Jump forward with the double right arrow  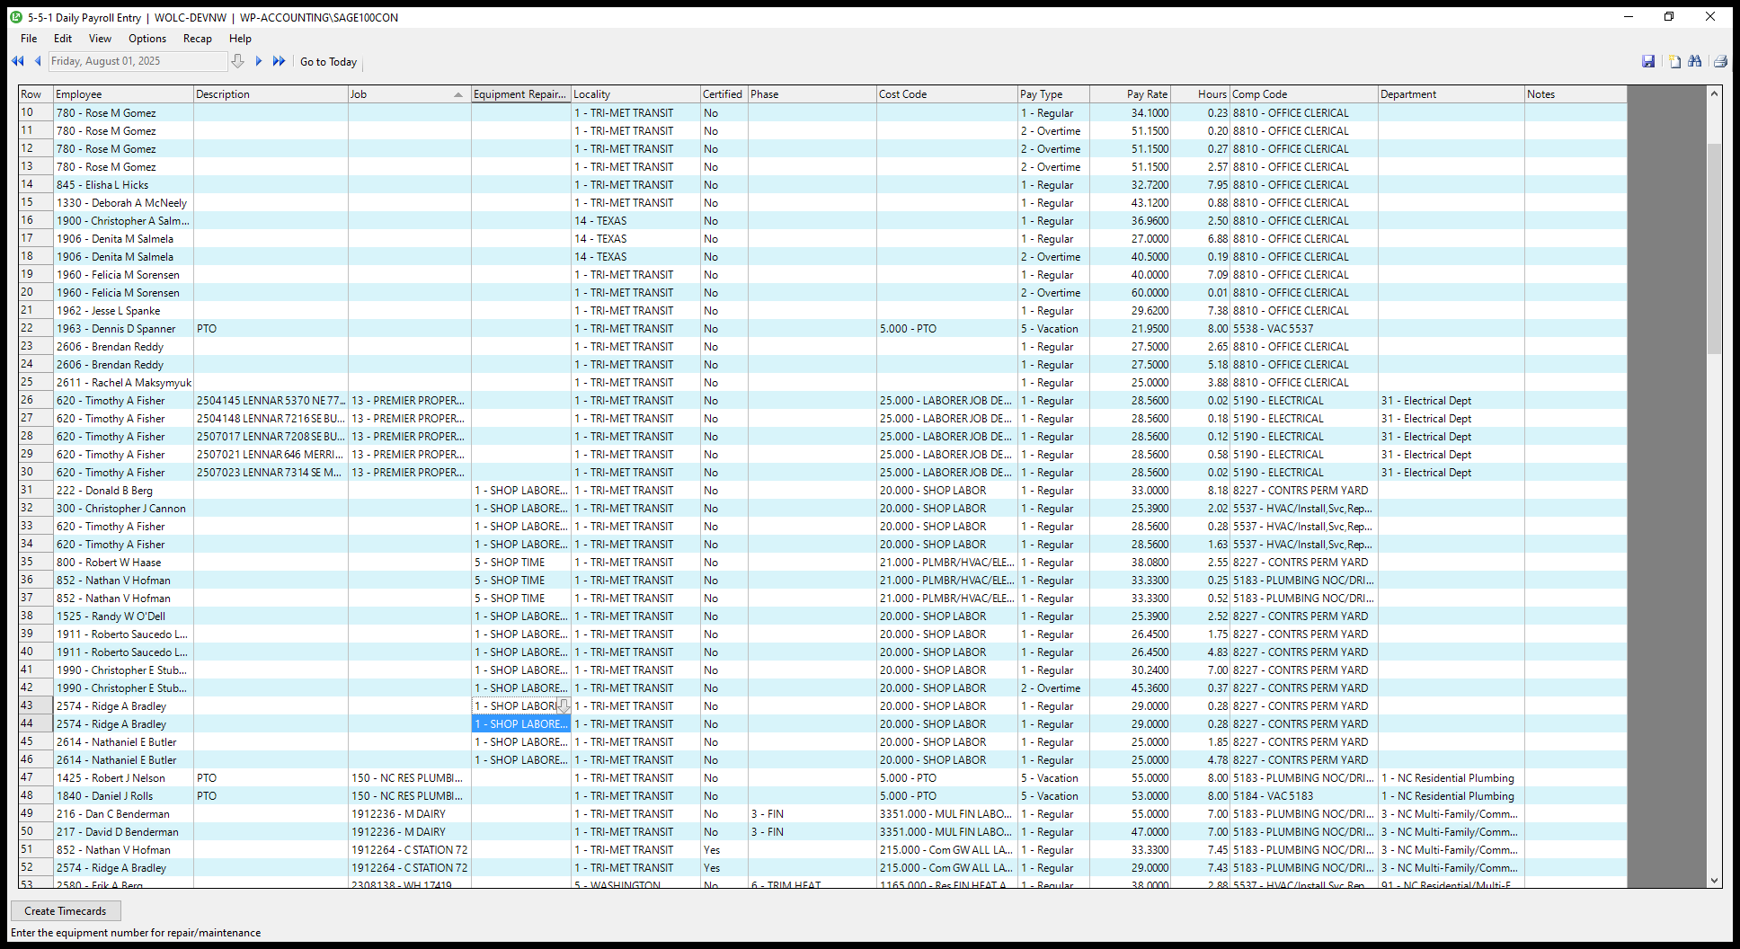coord(280,61)
